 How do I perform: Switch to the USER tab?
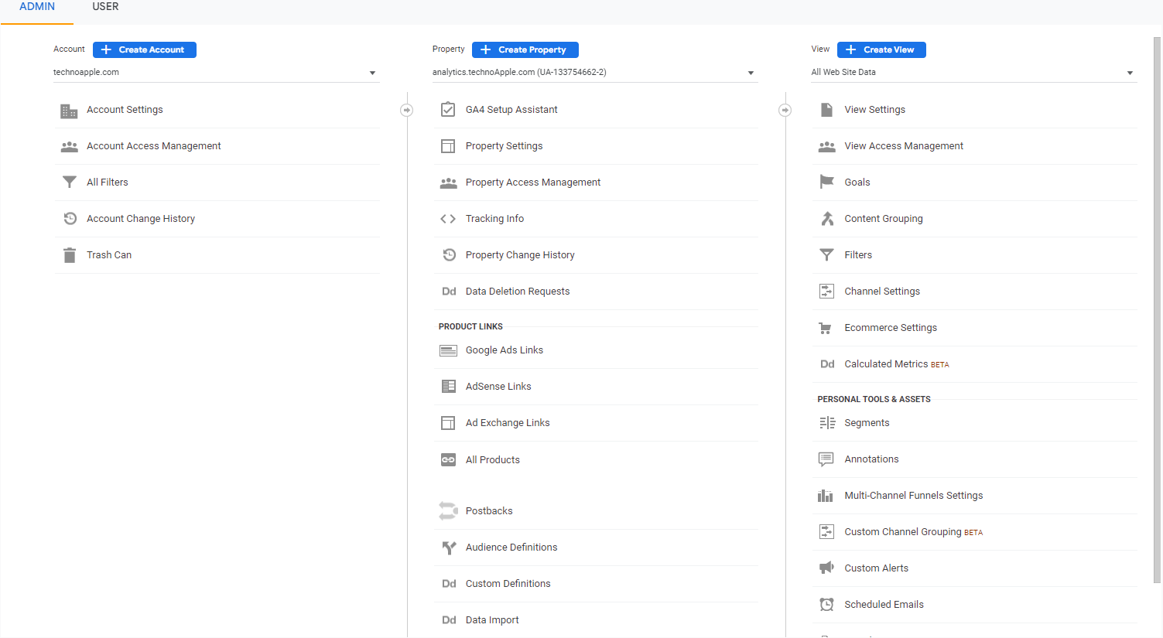pos(105,7)
